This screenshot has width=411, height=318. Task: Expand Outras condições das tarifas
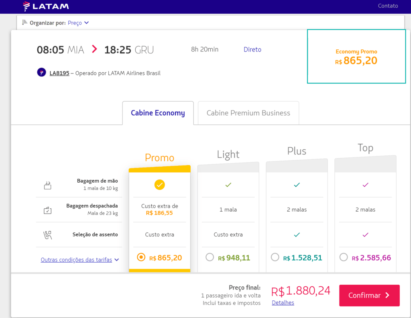[x=80, y=260]
